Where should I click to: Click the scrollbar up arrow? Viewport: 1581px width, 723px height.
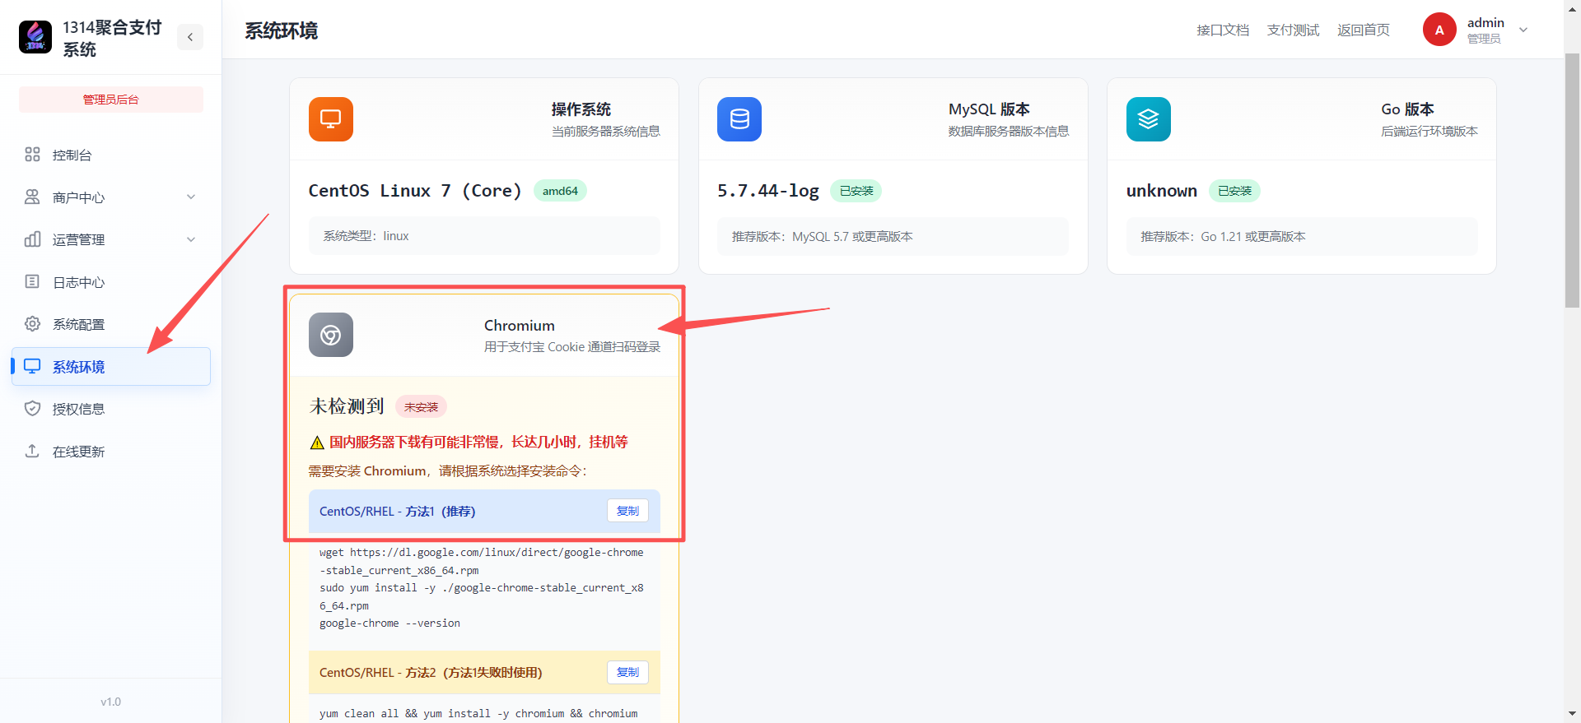point(1572,8)
